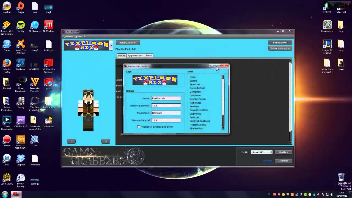The width and height of the screenshot is (352, 198).
Task: Select 'BiblioCraft' in the Mods list
Action: [195, 84]
